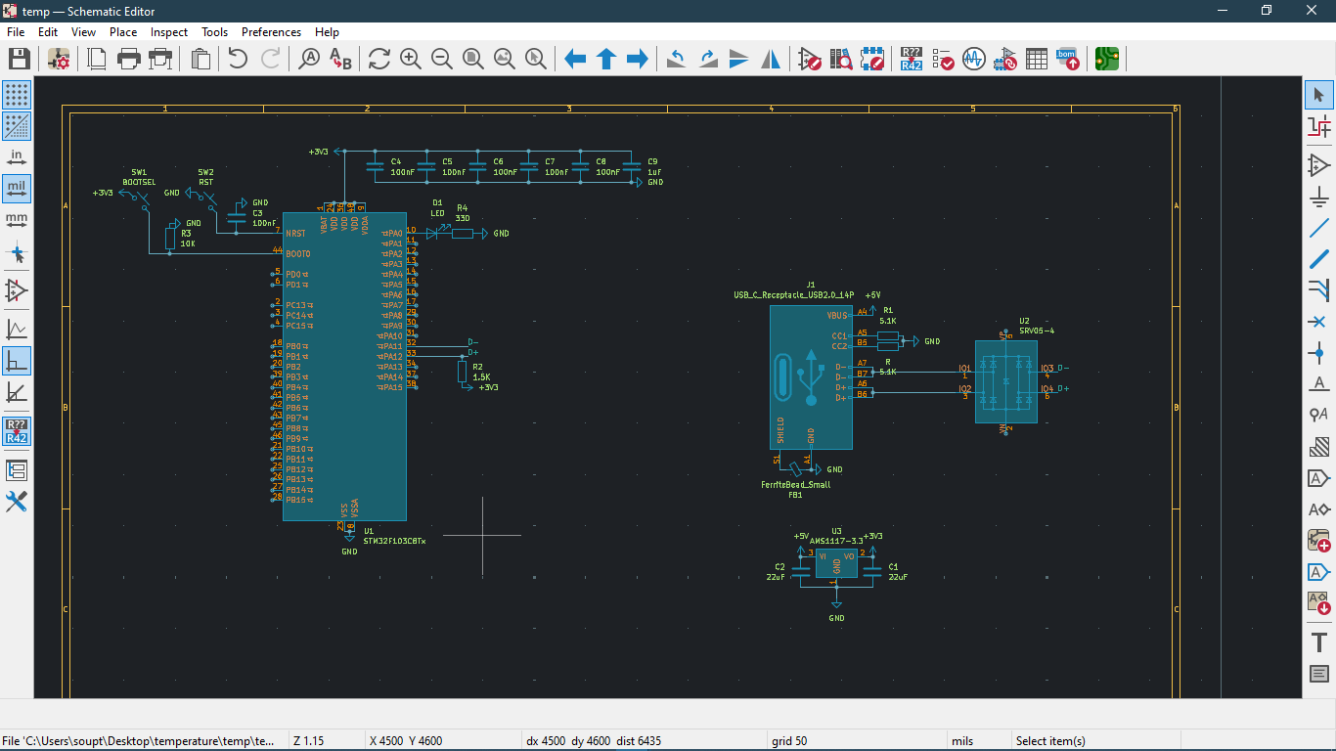
Task: Open the Electrical Rules Checker
Action: pyautogui.click(x=943, y=60)
